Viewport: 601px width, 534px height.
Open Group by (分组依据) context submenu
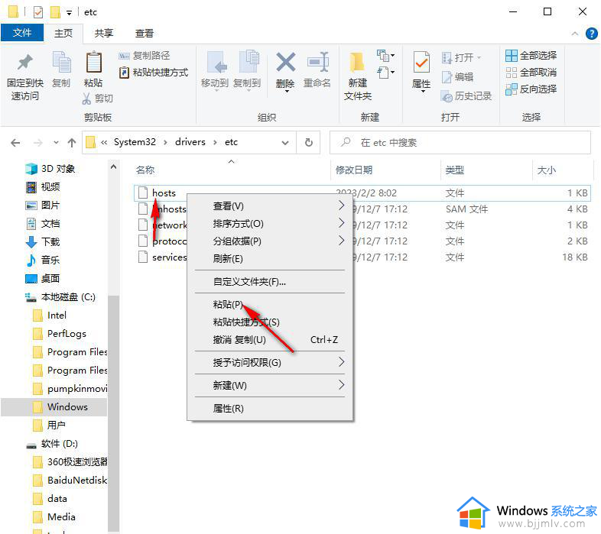270,241
